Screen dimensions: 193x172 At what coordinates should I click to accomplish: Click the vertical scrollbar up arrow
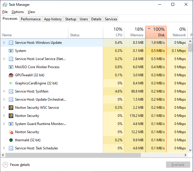(190, 41)
